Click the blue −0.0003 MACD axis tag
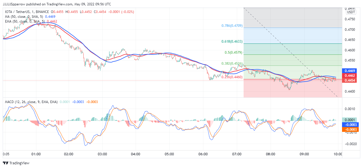This screenshot has width=363, height=168. (x=350, y=125)
